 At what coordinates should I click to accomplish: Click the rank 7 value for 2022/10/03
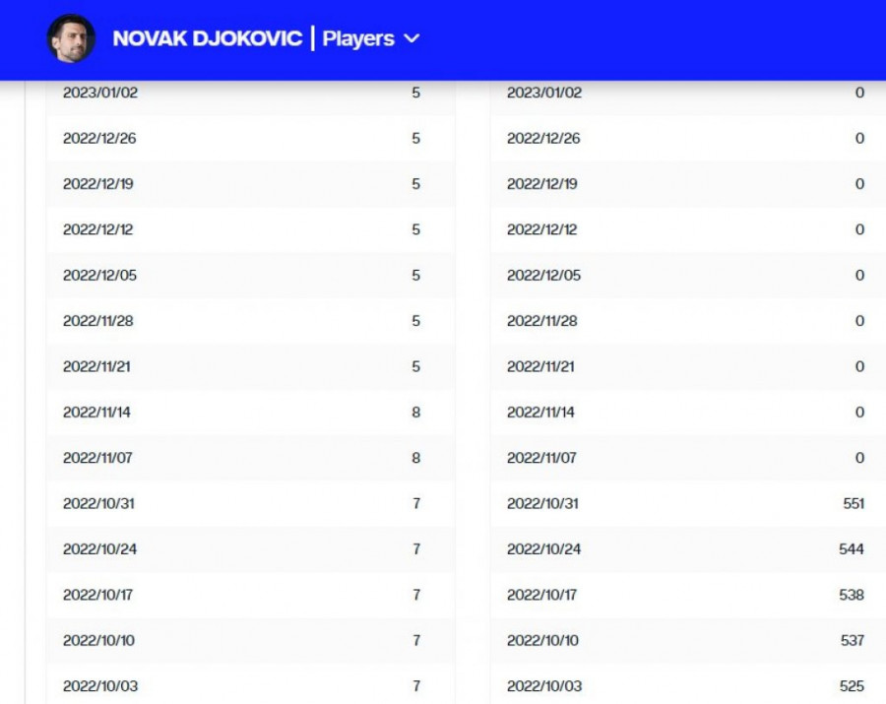(415, 685)
